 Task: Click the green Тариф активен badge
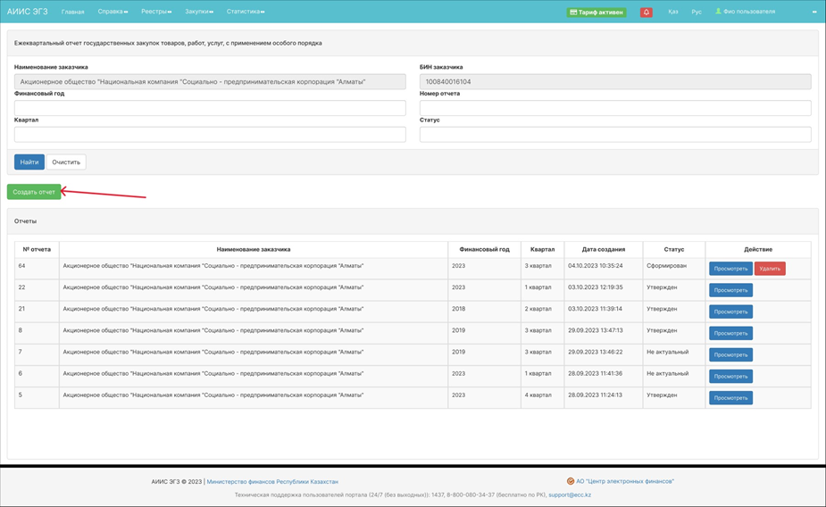(597, 12)
